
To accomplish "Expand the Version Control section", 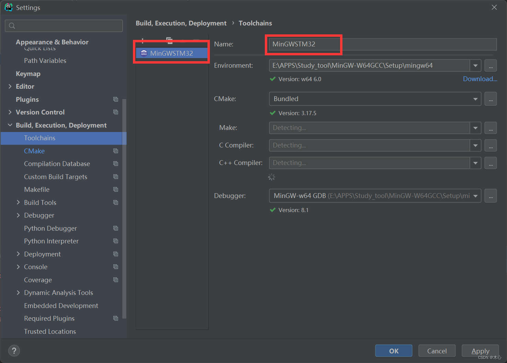I will (10, 112).
